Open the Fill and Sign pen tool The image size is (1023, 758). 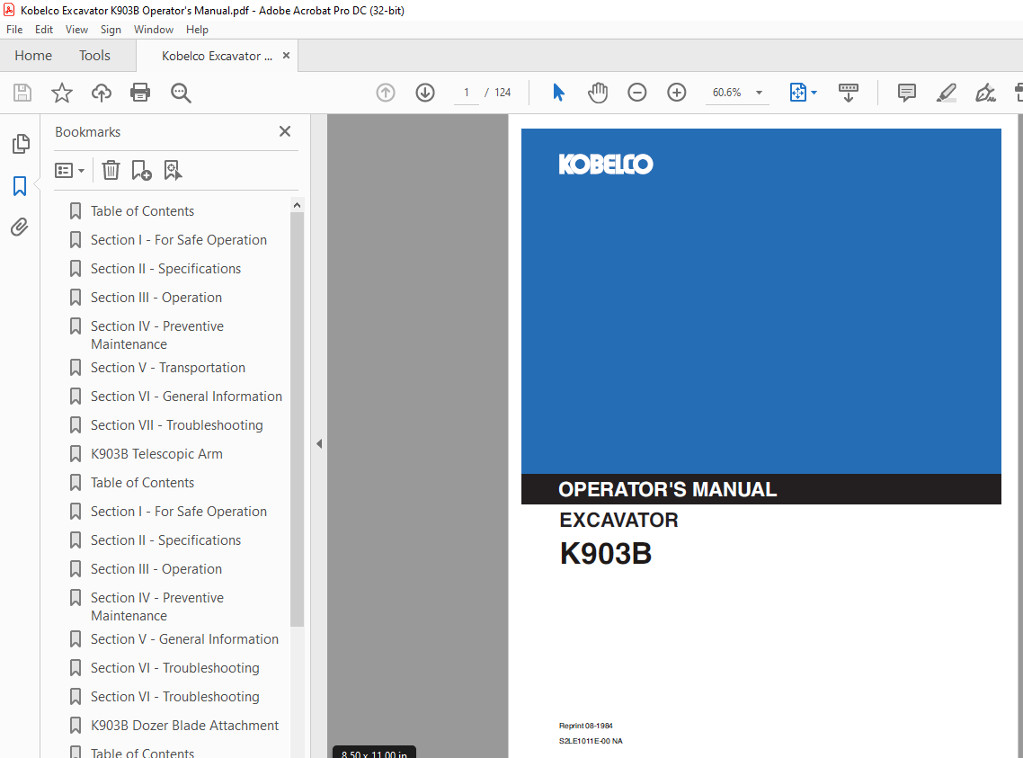(x=985, y=93)
